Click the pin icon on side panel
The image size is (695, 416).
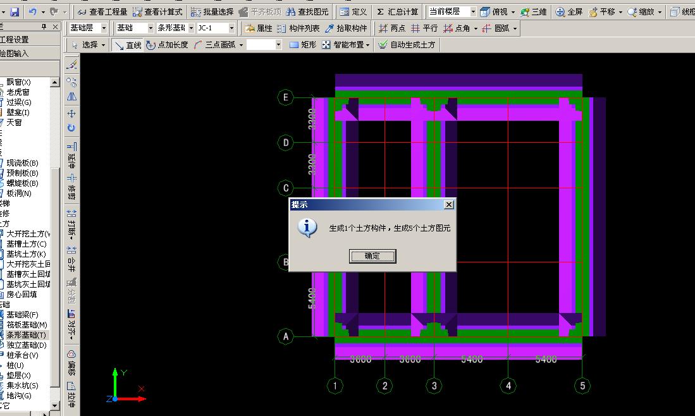[x=44, y=27]
